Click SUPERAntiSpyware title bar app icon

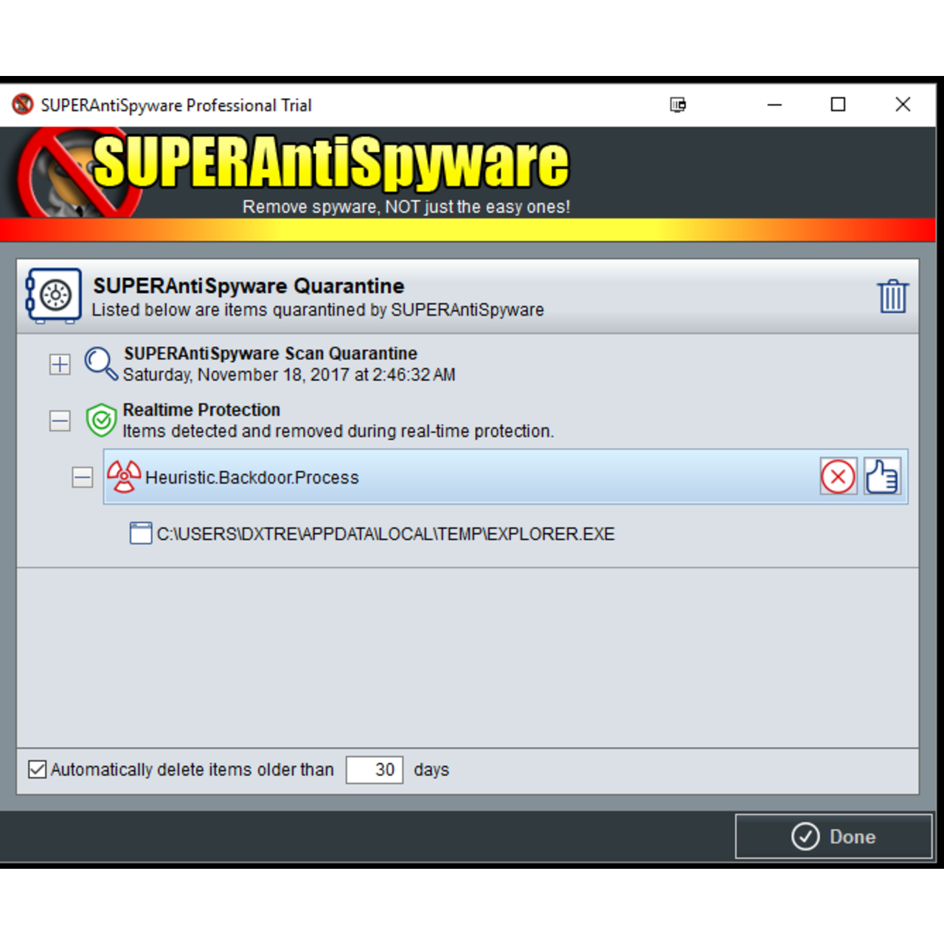click(x=23, y=104)
